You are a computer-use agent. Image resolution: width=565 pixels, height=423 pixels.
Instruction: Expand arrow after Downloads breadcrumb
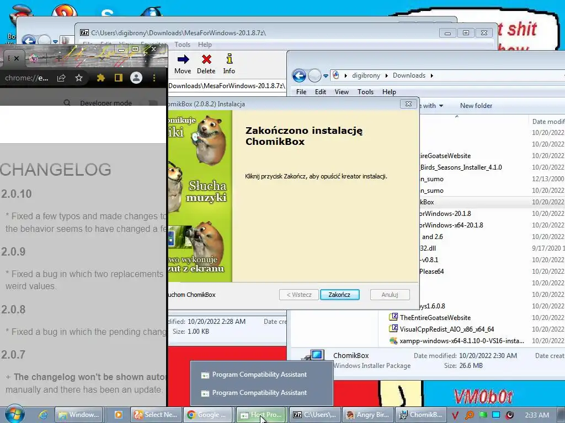point(431,75)
